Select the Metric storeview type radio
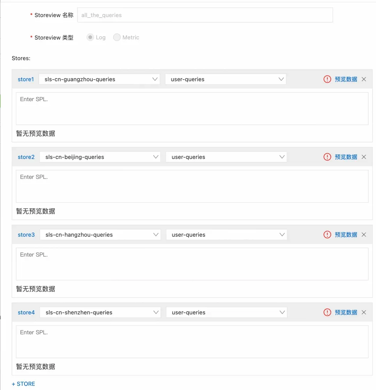The height and width of the screenshot is (390, 376). pyautogui.click(x=117, y=37)
